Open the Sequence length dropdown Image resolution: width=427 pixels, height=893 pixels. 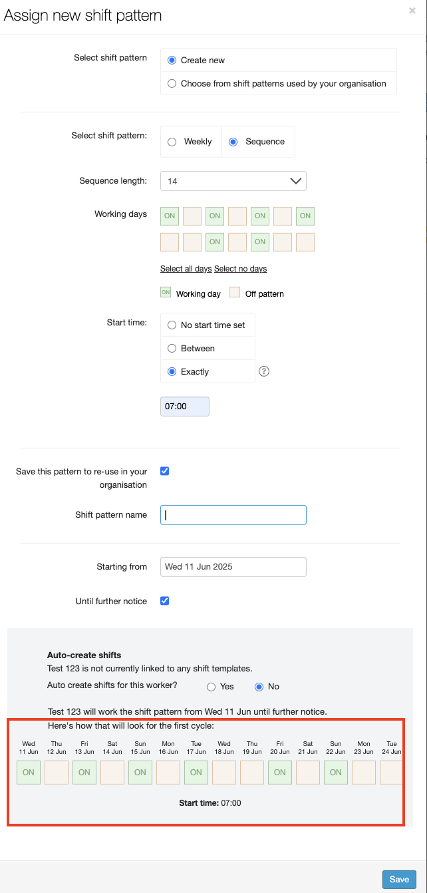tap(233, 181)
